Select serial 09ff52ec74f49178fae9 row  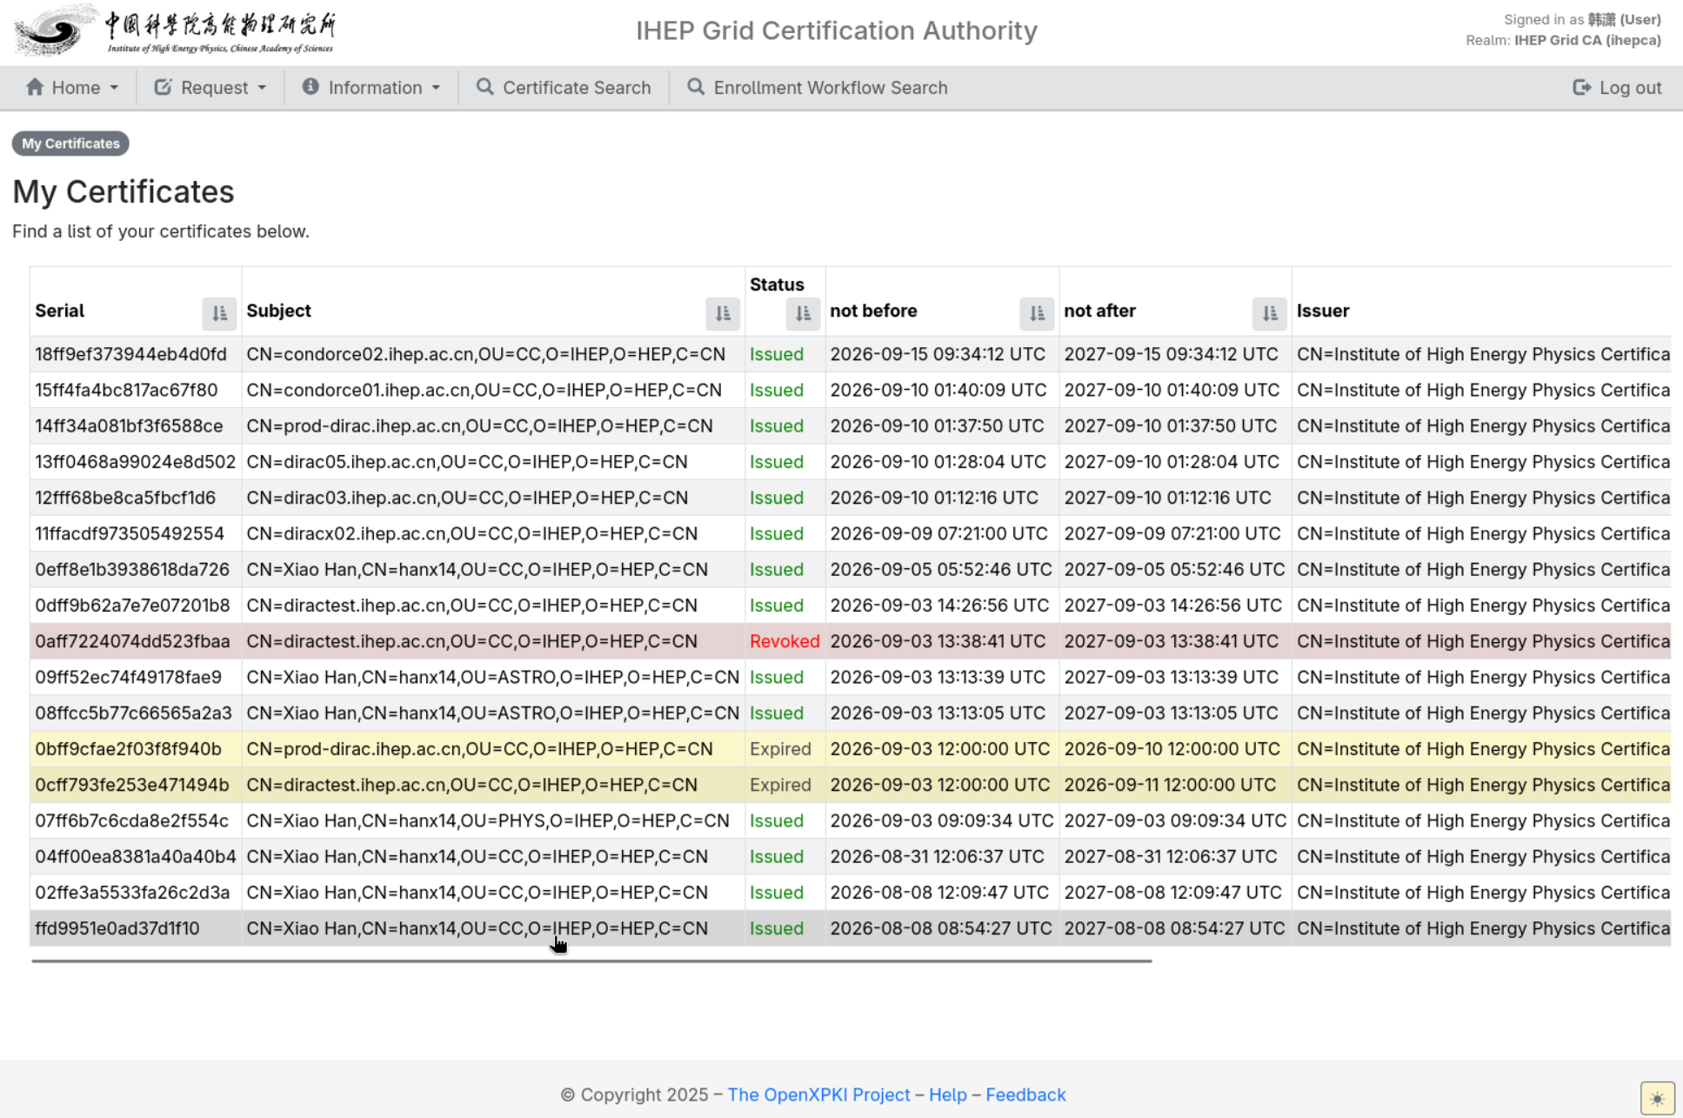coord(850,677)
